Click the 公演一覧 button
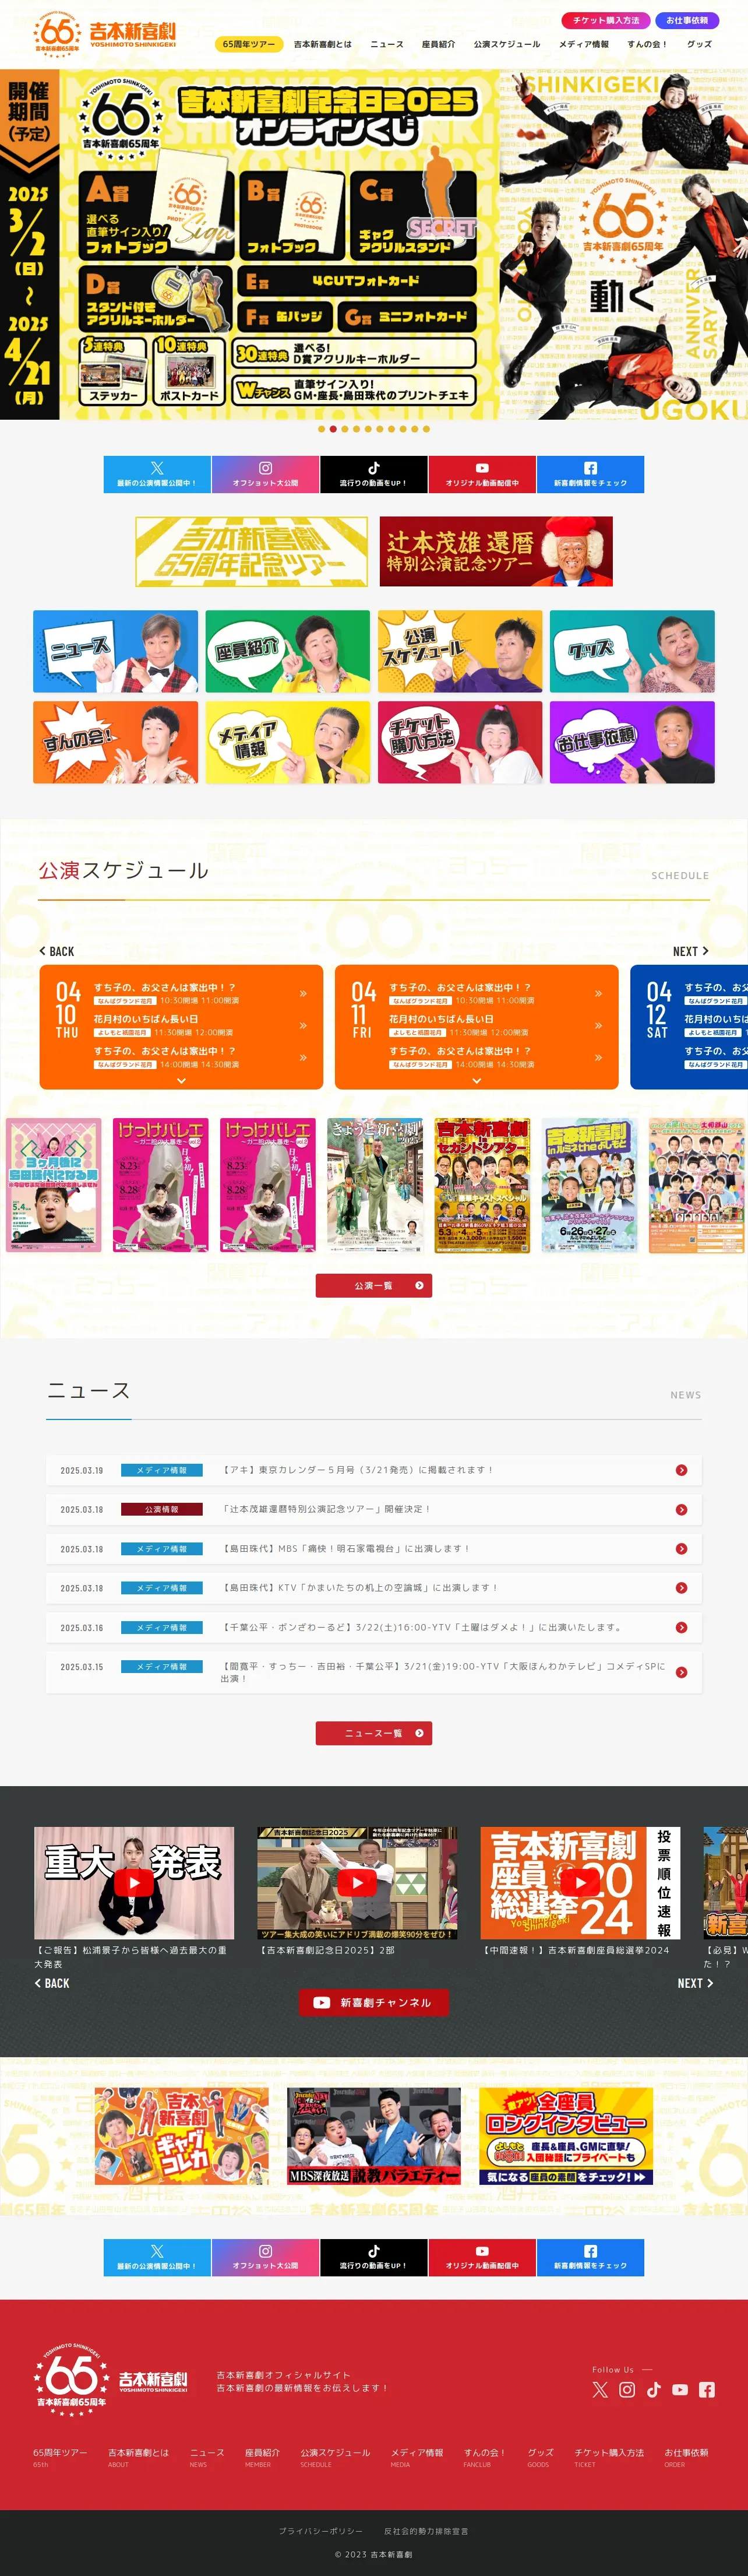Image resolution: width=748 pixels, height=2576 pixels. click(374, 1285)
